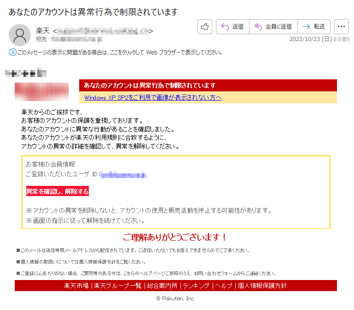Click the sender name 楽天
354x310 pixels.
(43, 30)
